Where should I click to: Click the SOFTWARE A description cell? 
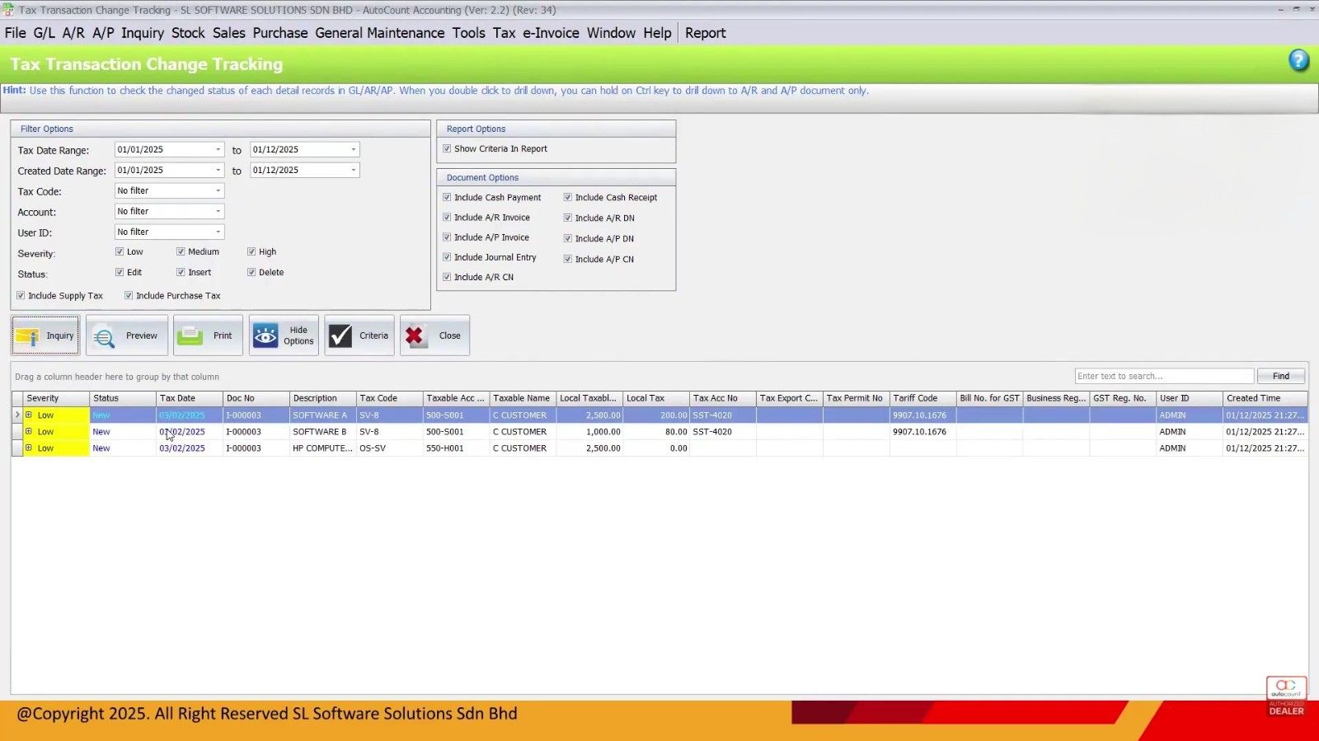(x=322, y=415)
